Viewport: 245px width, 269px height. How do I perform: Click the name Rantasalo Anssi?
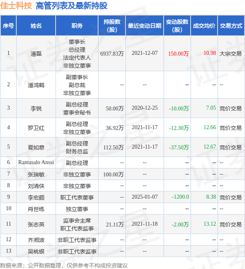pos(36,162)
